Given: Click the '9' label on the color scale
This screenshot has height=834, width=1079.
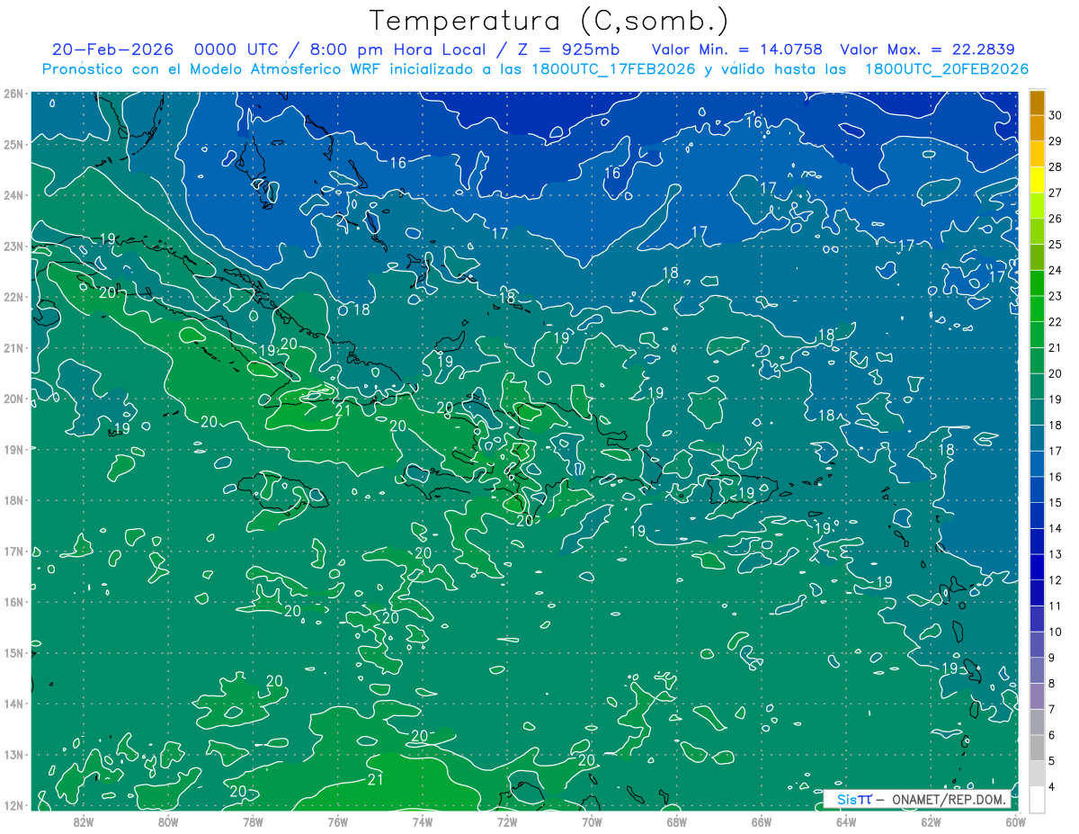Looking at the screenshot, I should (x=1052, y=658).
